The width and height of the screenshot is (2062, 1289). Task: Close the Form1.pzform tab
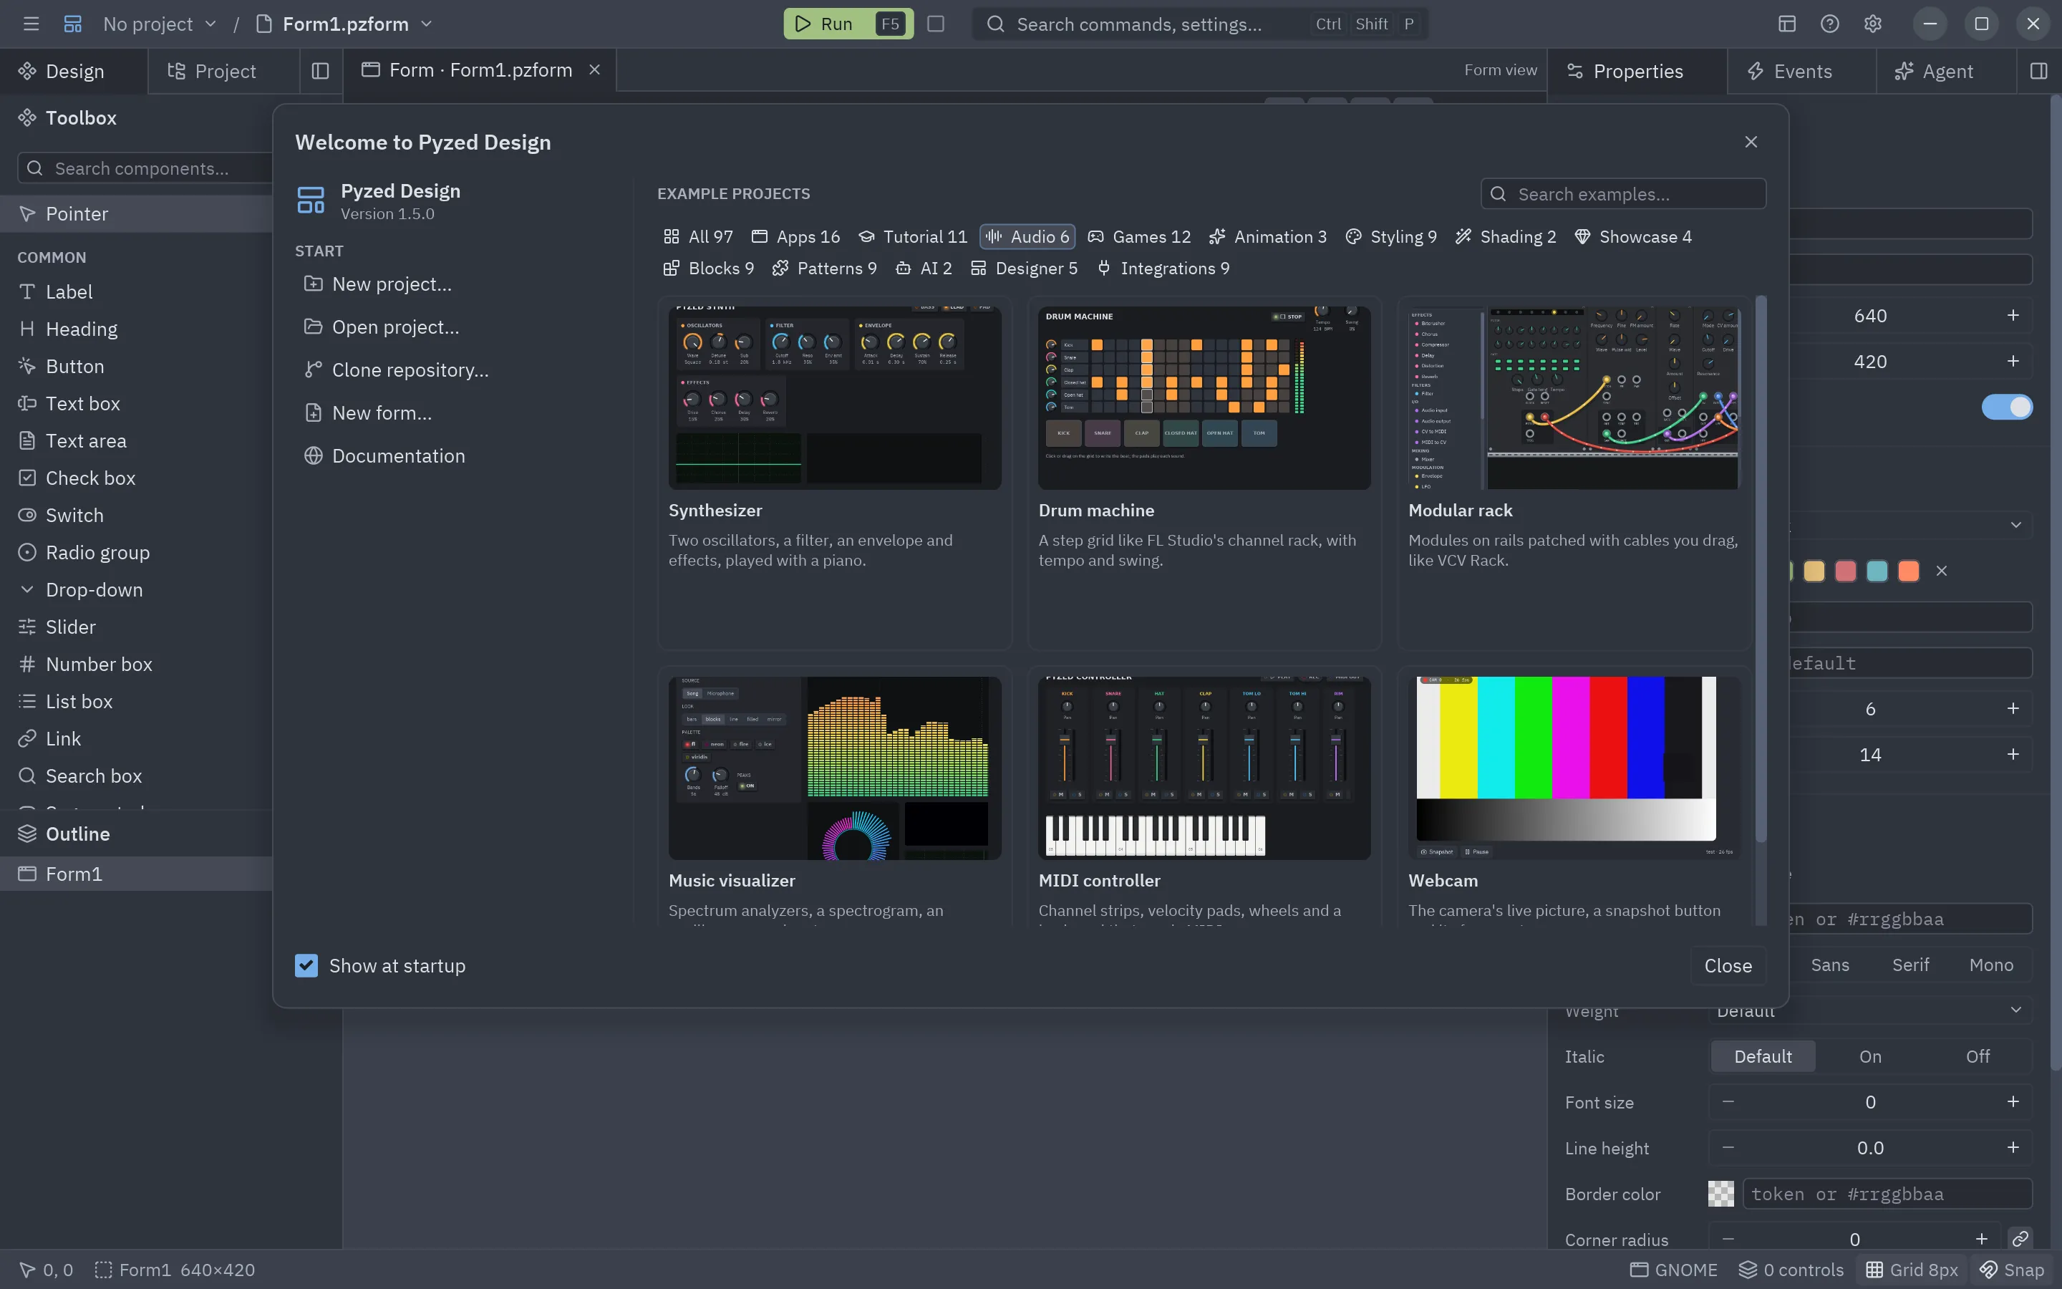point(595,70)
